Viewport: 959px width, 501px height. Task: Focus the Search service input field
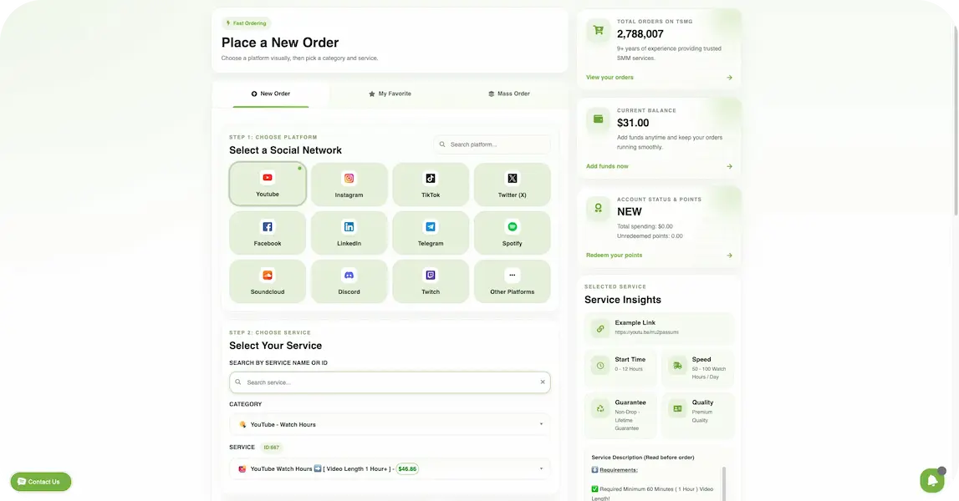pos(390,382)
